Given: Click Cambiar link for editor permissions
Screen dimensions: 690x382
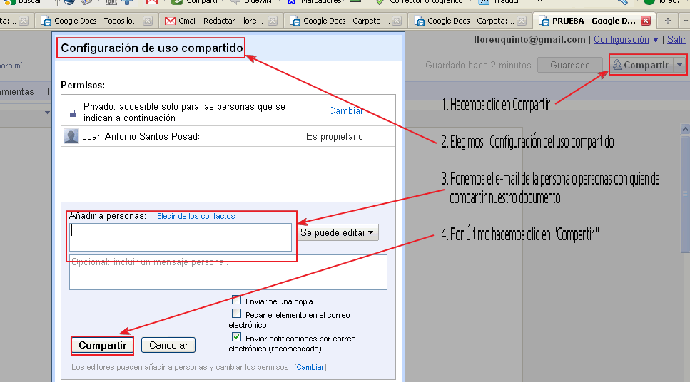Looking at the screenshot, I should (310, 367).
